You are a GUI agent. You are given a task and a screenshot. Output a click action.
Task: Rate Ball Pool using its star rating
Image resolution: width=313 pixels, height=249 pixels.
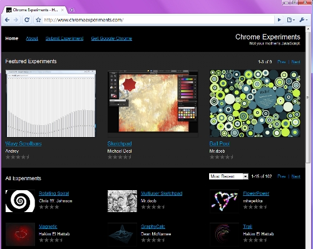[222, 157]
